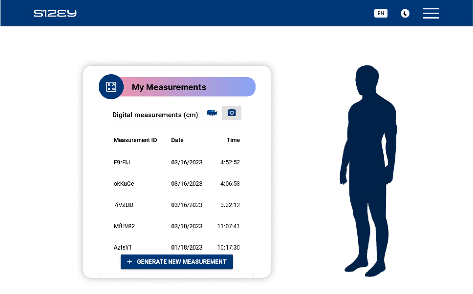Click the Sizey logo in the header
This screenshot has height=294, width=473.
pos(55,13)
